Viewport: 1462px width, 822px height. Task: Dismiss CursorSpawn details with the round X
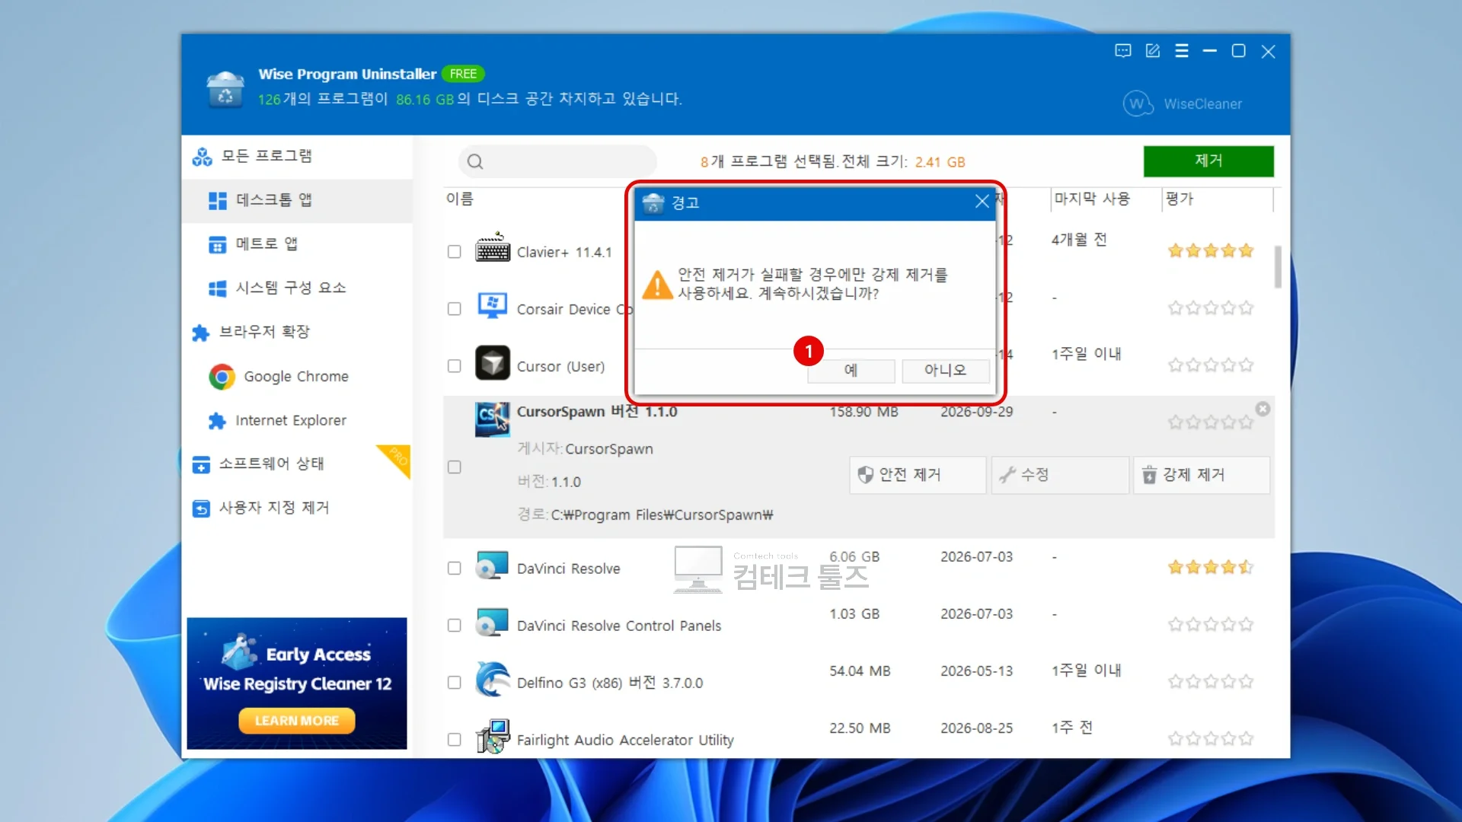1262,409
